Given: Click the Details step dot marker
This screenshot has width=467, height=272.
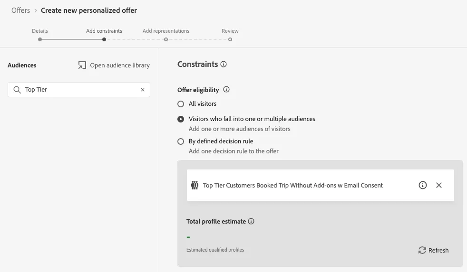Looking at the screenshot, I should tap(40, 39).
